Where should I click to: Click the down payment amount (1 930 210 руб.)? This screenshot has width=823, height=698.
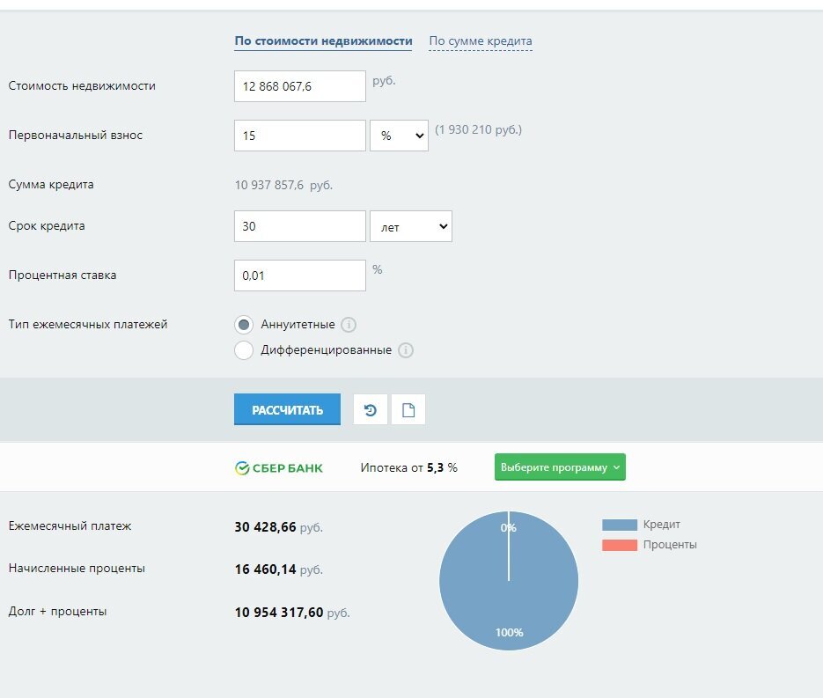pos(479,129)
